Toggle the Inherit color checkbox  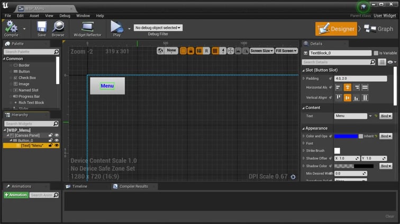click(x=361, y=136)
